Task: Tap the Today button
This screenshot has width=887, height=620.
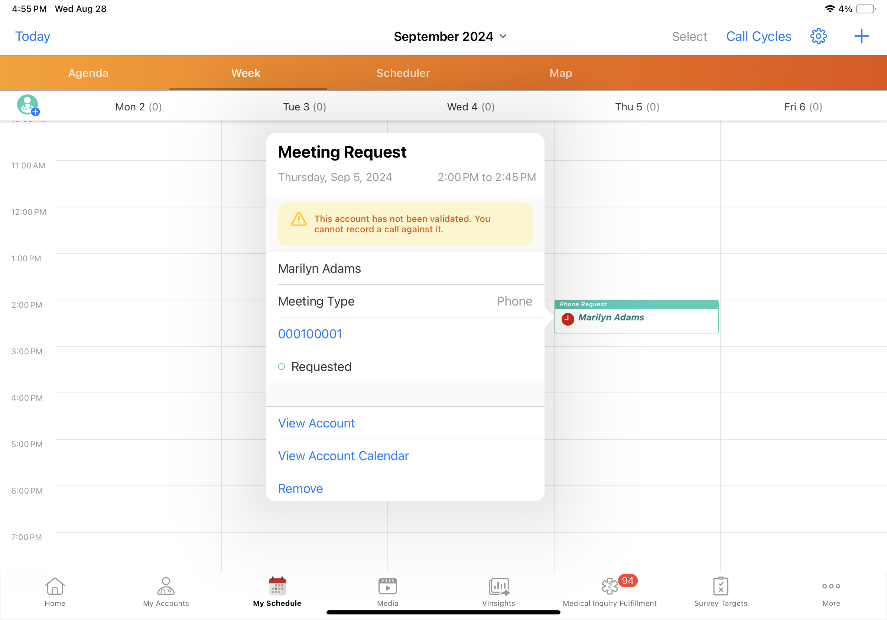Action: tap(32, 36)
